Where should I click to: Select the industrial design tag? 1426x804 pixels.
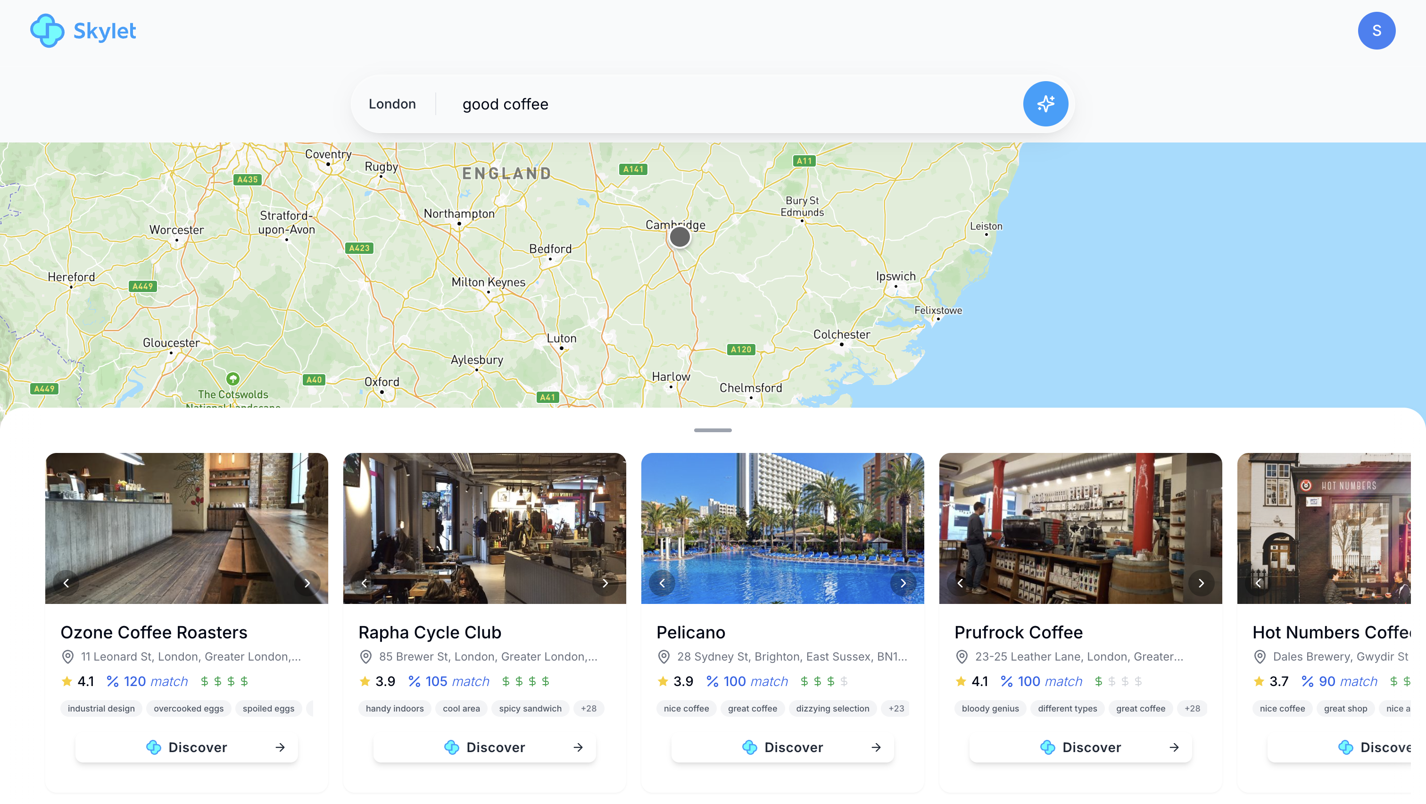(101, 709)
